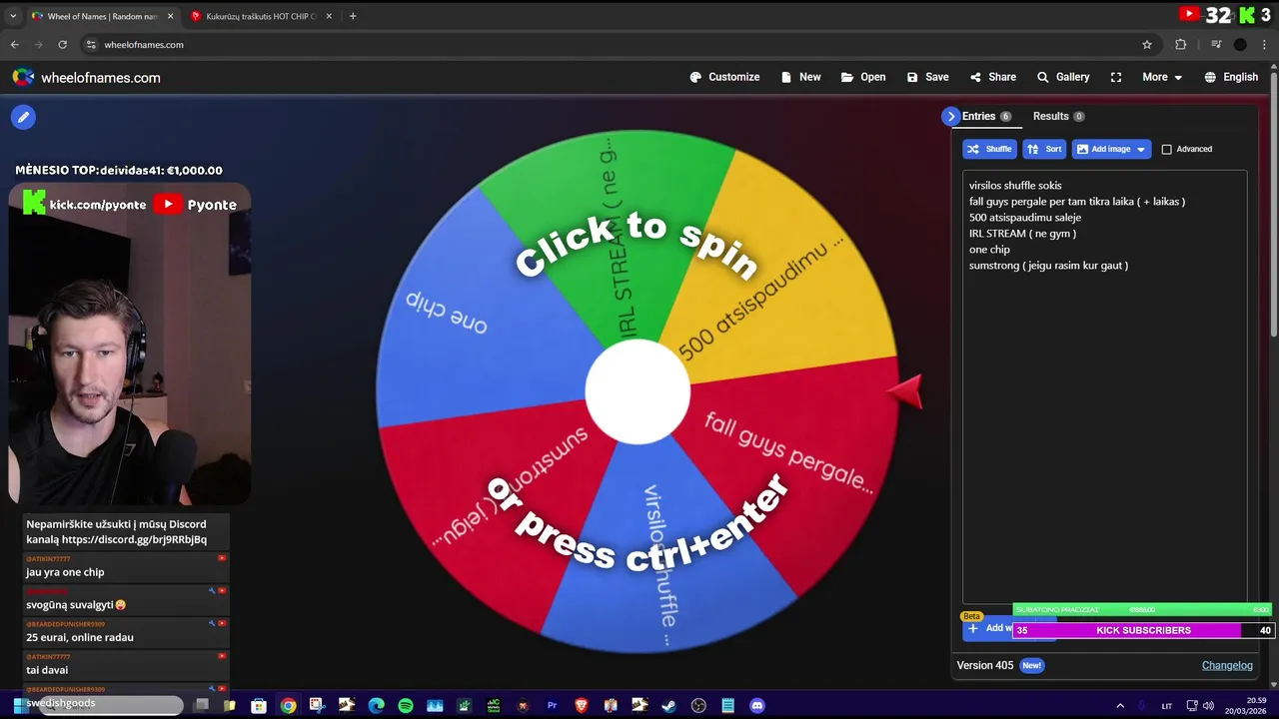1279x719 pixels.
Task: Create a New wheel
Action: point(800,77)
